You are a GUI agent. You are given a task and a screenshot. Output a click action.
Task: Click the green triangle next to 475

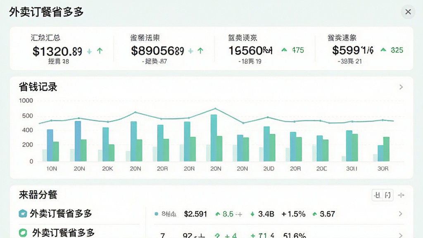284,50
